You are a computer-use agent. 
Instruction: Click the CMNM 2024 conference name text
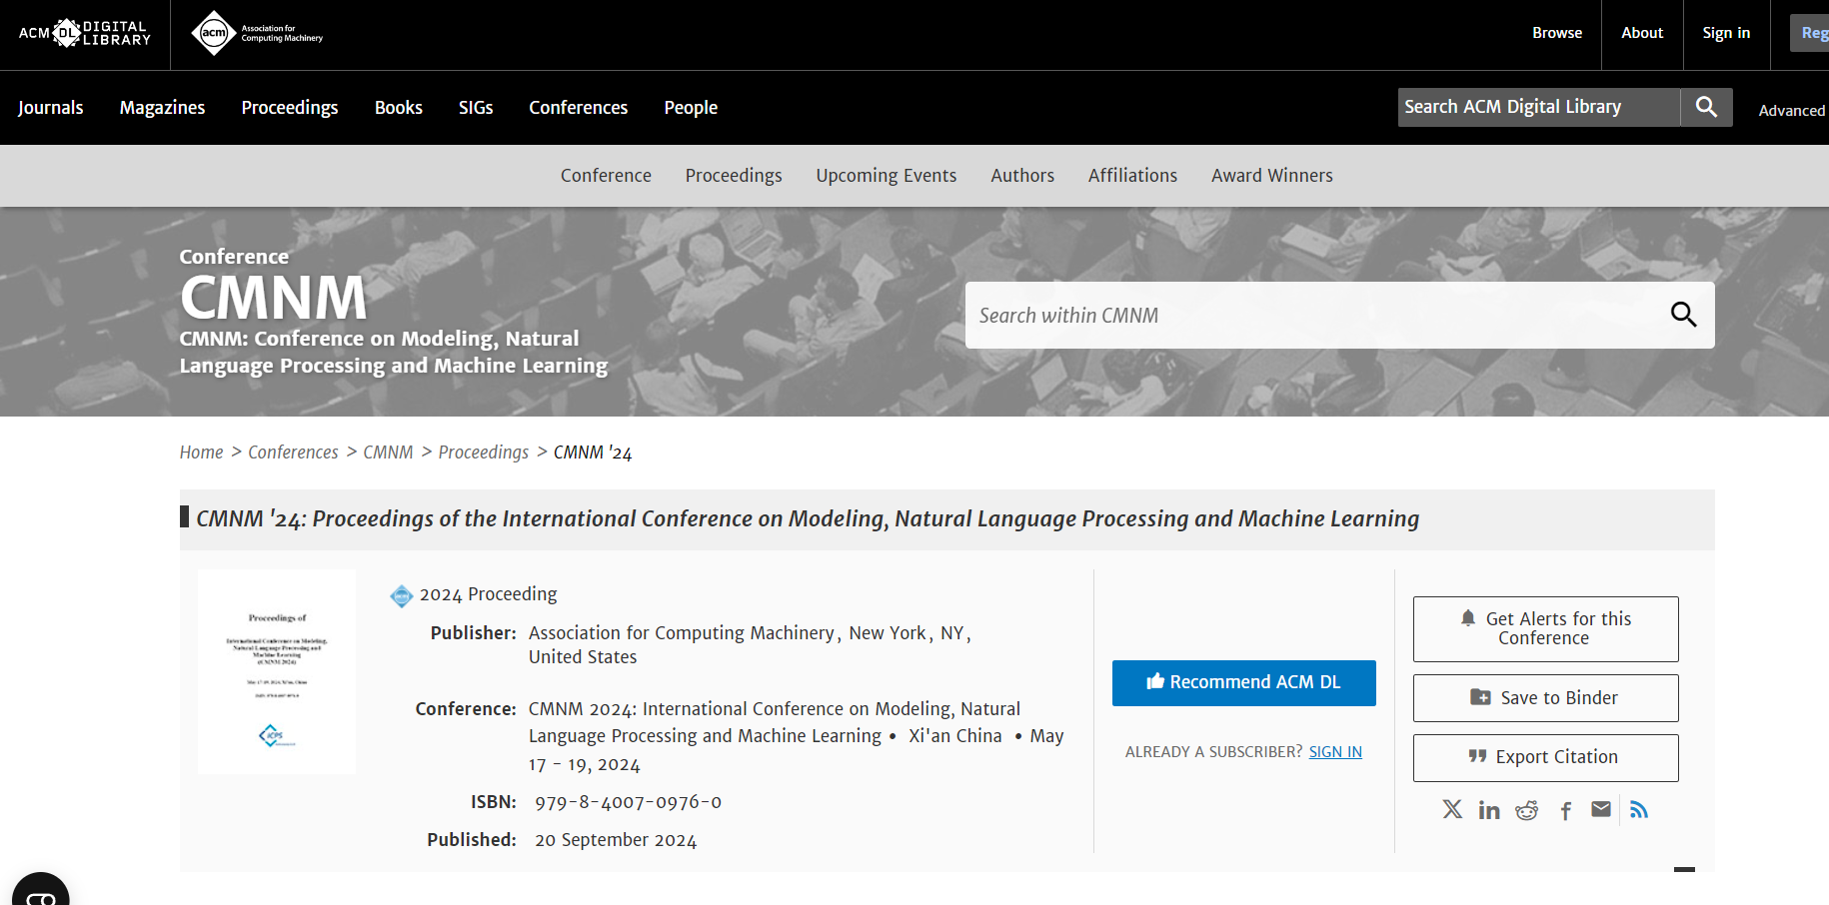775,722
